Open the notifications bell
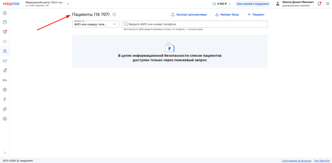This screenshot has width=332, height=163. pos(319,4)
